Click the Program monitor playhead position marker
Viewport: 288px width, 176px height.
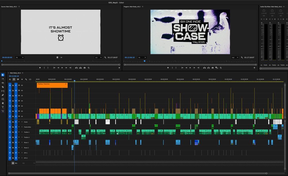click(145, 61)
